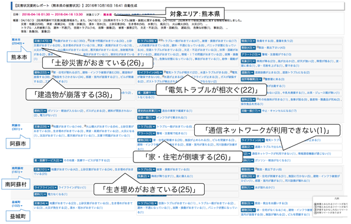
Task: Click the icon before その他食料が尽きる(11)
Action: 257,99
